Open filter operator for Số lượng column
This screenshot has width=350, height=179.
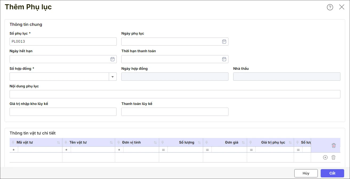click(x=163, y=150)
